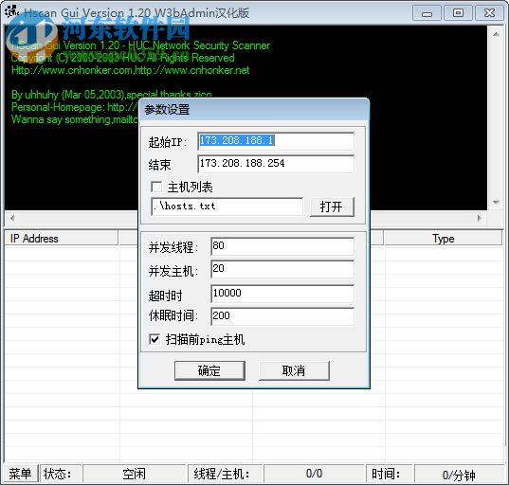Click the 0/分钟 time readout

point(459,475)
